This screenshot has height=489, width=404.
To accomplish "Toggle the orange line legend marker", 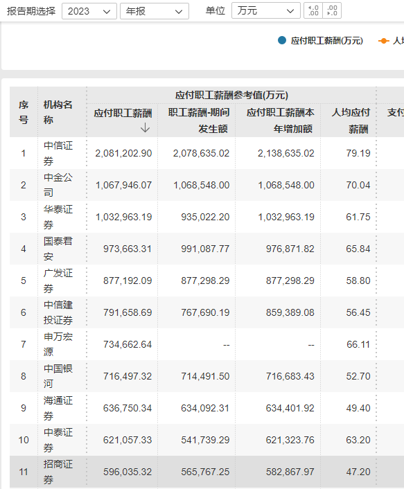I will [x=383, y=41].
